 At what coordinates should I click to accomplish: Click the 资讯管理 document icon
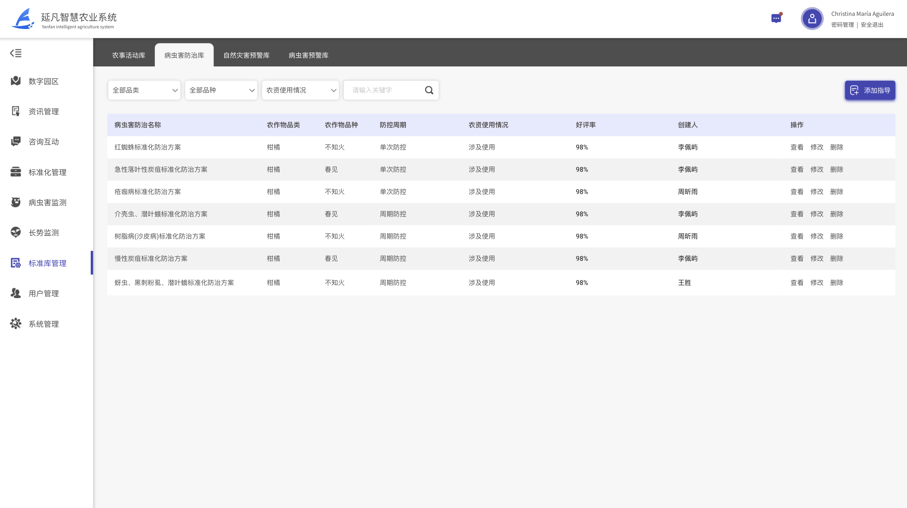[x=15, y=111]
